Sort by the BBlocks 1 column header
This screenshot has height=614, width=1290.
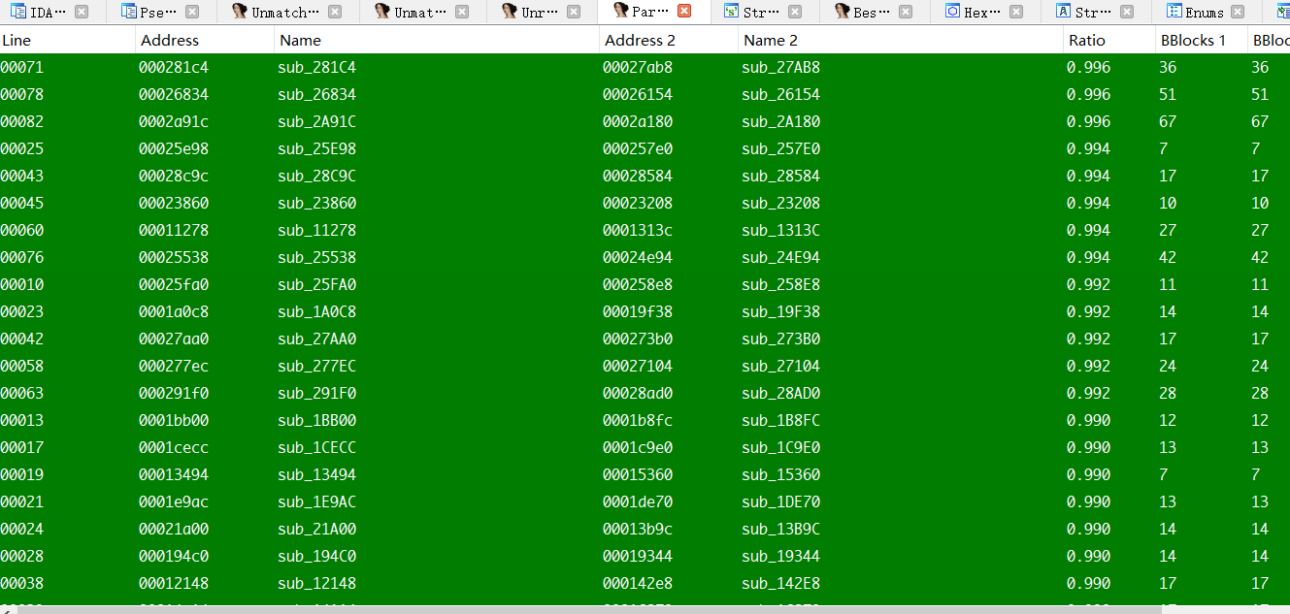(1192, 40)
